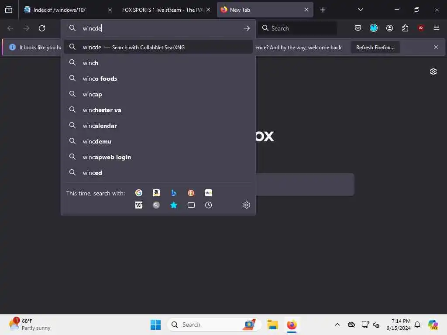
Task: Click the Windows taskbar Search box
Action: [214, 325]
